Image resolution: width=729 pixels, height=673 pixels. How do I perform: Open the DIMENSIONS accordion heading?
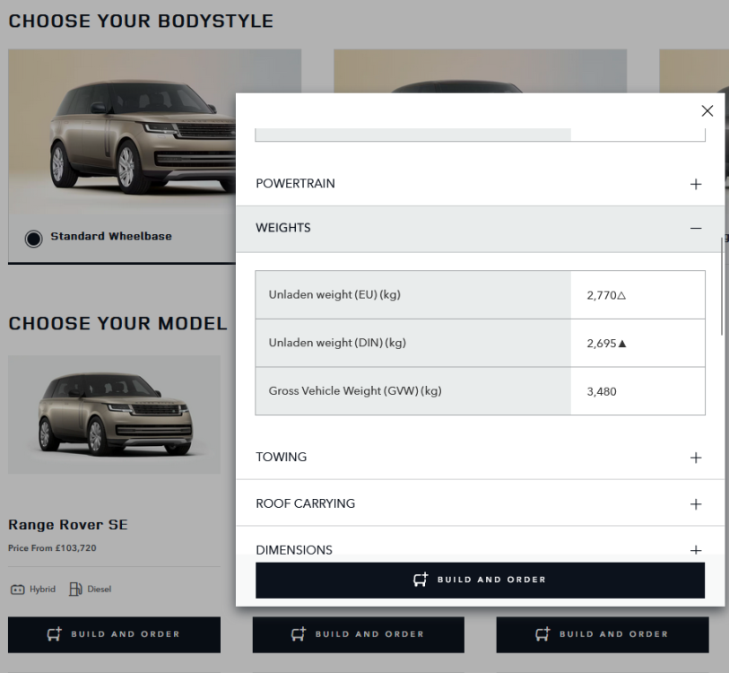294,550
